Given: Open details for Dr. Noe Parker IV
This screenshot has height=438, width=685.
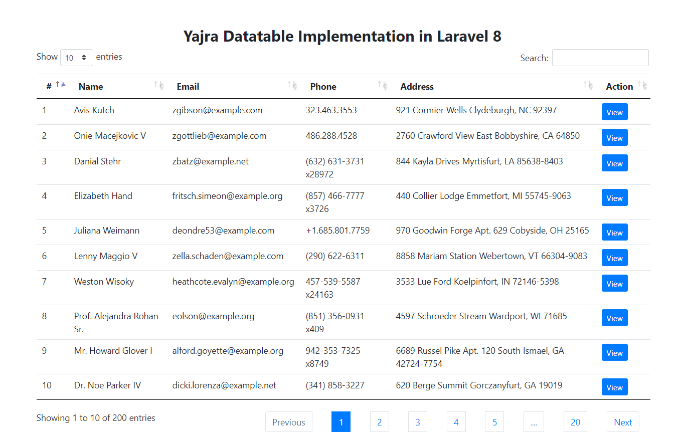Looking at the screenshot, I should [614, 387].
